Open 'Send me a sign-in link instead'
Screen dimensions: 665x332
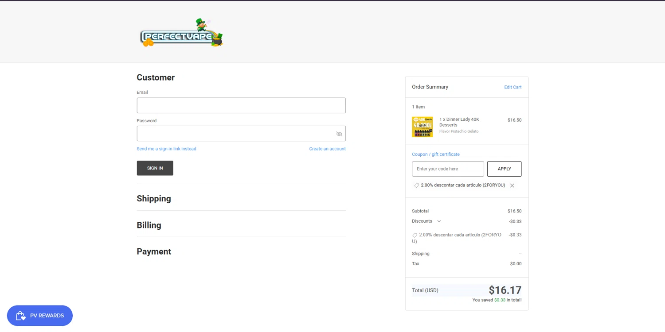click(166, 149)
